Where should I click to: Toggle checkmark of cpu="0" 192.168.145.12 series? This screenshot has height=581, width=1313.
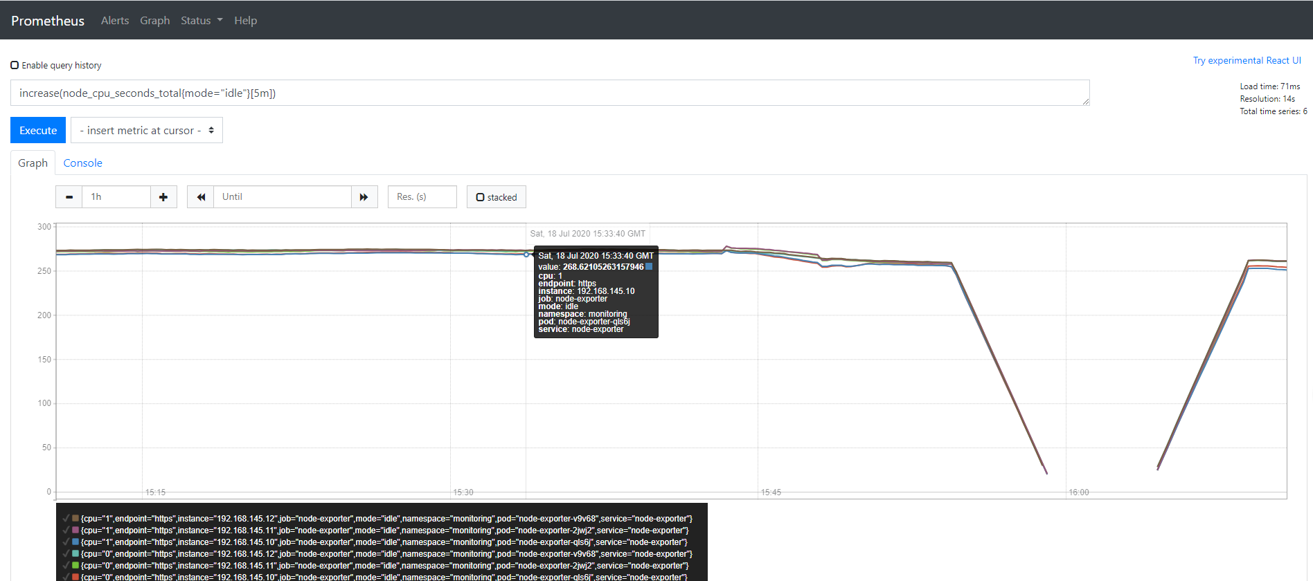pos(66,553)
